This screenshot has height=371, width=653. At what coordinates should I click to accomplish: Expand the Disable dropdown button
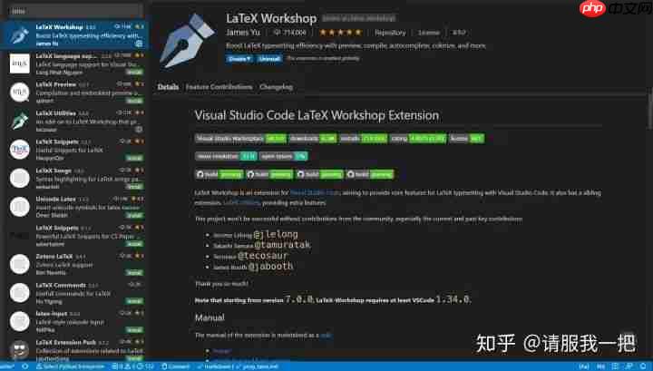click(239, 59)
